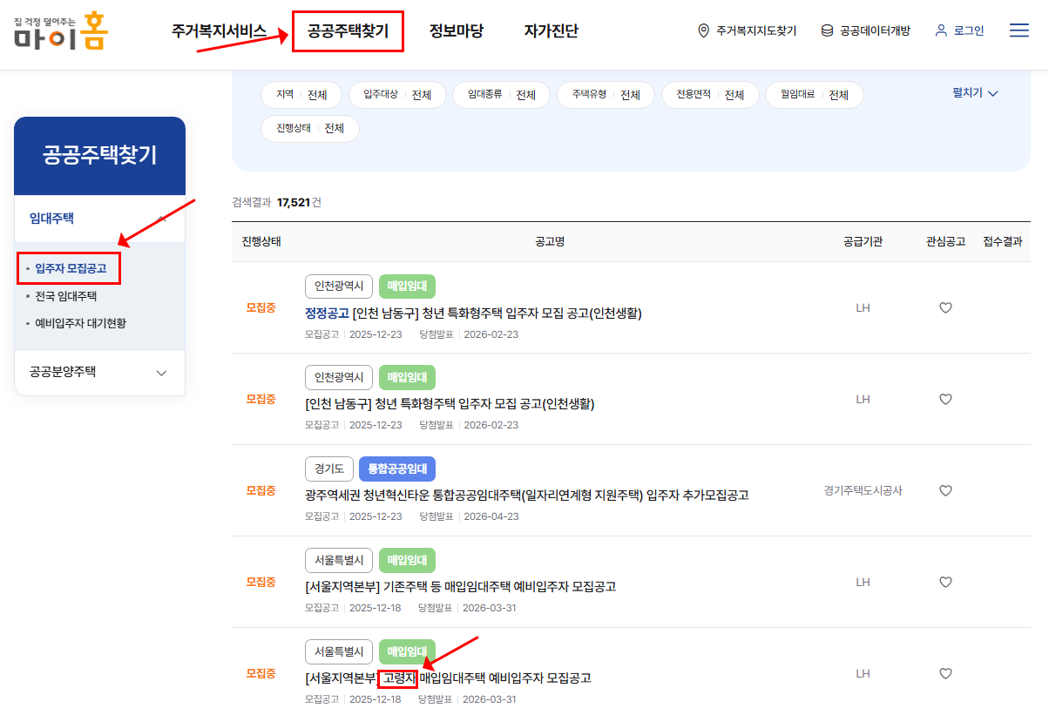The image size is (1049, 715).
Task: Open the 자가진단 menu
Action: pyautogui.click(x=551, y=31)
